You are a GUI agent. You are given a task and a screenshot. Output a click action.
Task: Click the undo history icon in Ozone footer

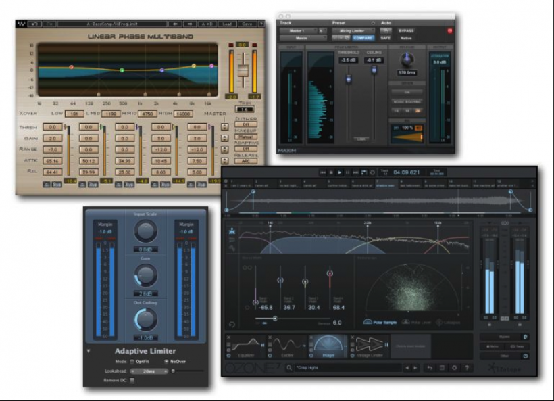click(430, 368)
